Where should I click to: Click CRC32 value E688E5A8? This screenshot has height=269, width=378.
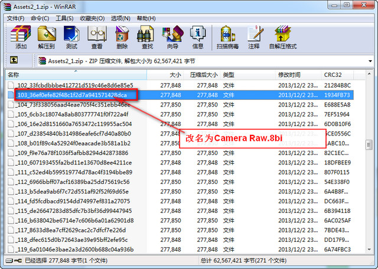point(337,105)
